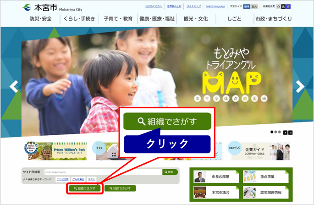Screen dimensions: 314x205
Task: Select the first carousel indicator dot
Action: pos(272,132)
